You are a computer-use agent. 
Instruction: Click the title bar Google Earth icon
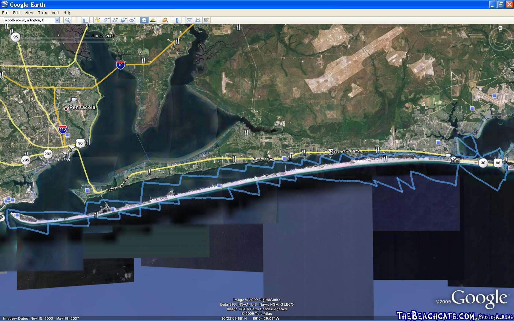5,5
